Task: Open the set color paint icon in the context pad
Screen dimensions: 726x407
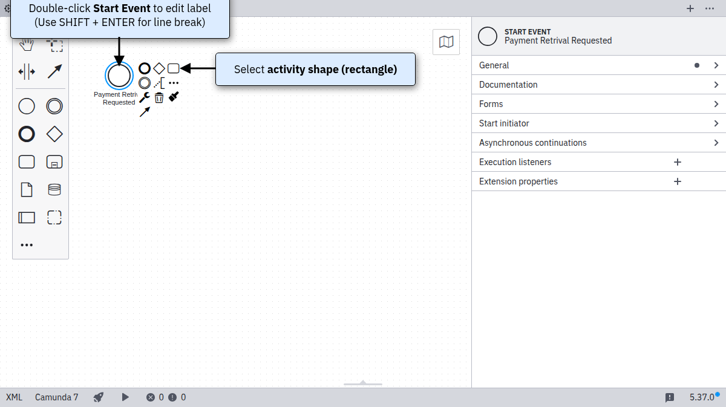Action: point(174,96)
